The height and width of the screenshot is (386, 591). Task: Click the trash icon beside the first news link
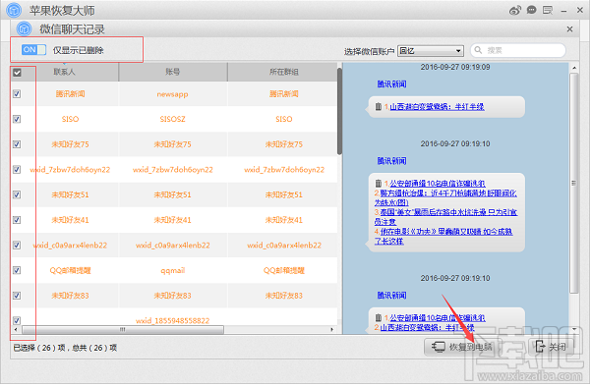pos(378,107)
